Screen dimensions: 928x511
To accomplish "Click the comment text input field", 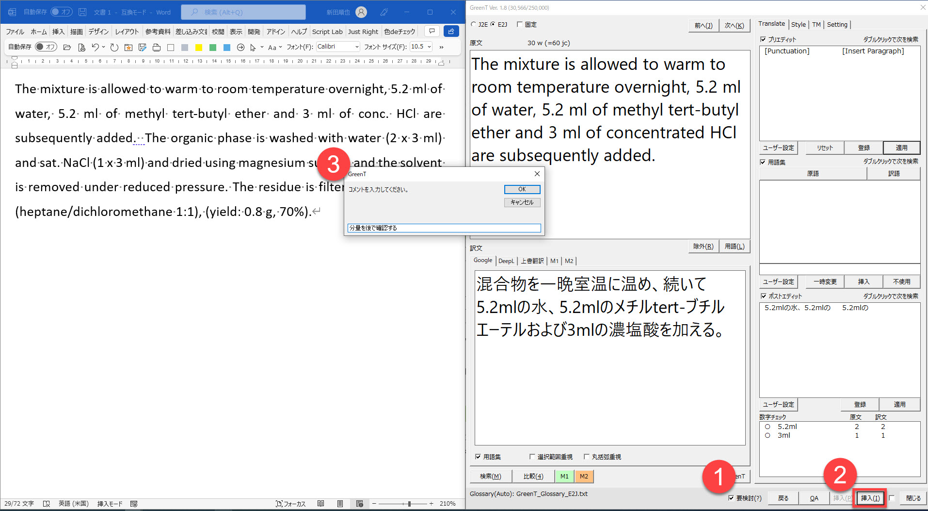I will 444,228.
